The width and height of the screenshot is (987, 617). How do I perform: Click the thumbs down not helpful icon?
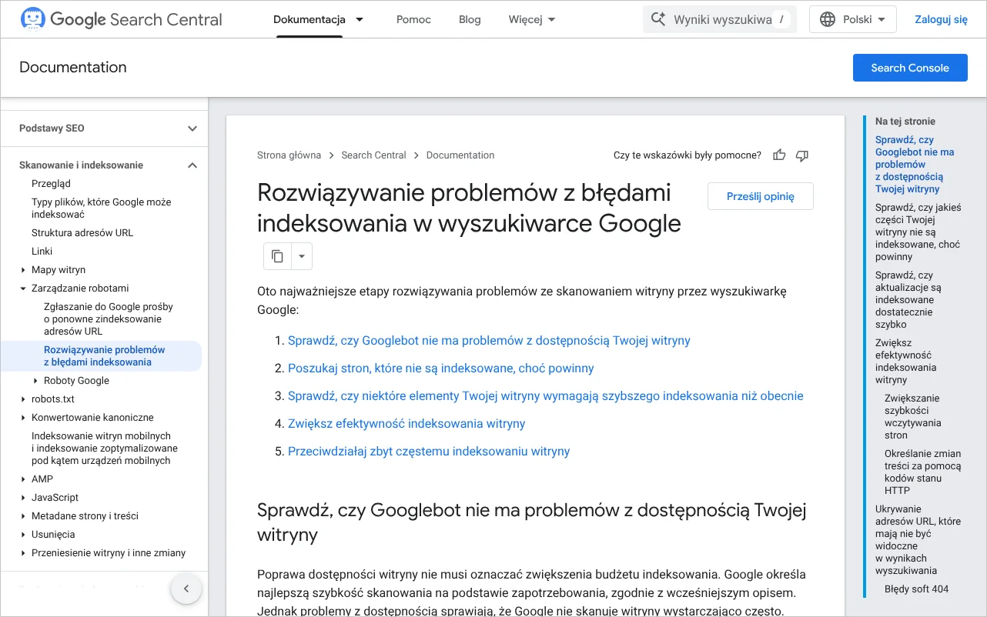point(802,155)
